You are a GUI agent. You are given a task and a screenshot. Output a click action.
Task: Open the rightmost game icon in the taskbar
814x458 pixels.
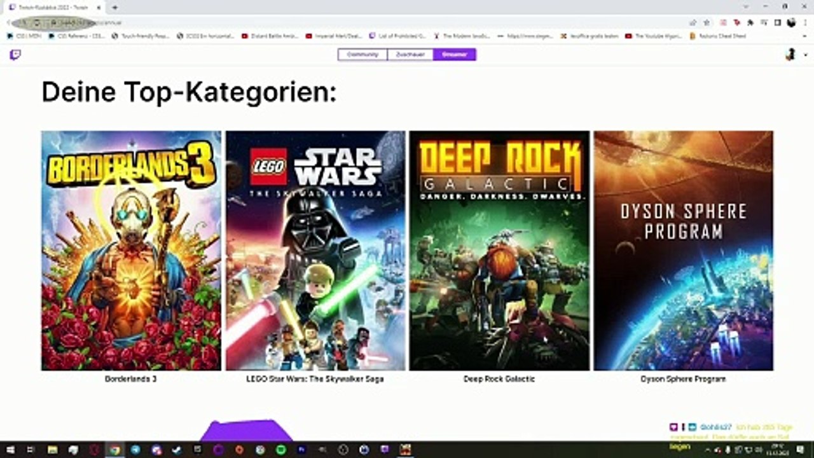[406, 450]
